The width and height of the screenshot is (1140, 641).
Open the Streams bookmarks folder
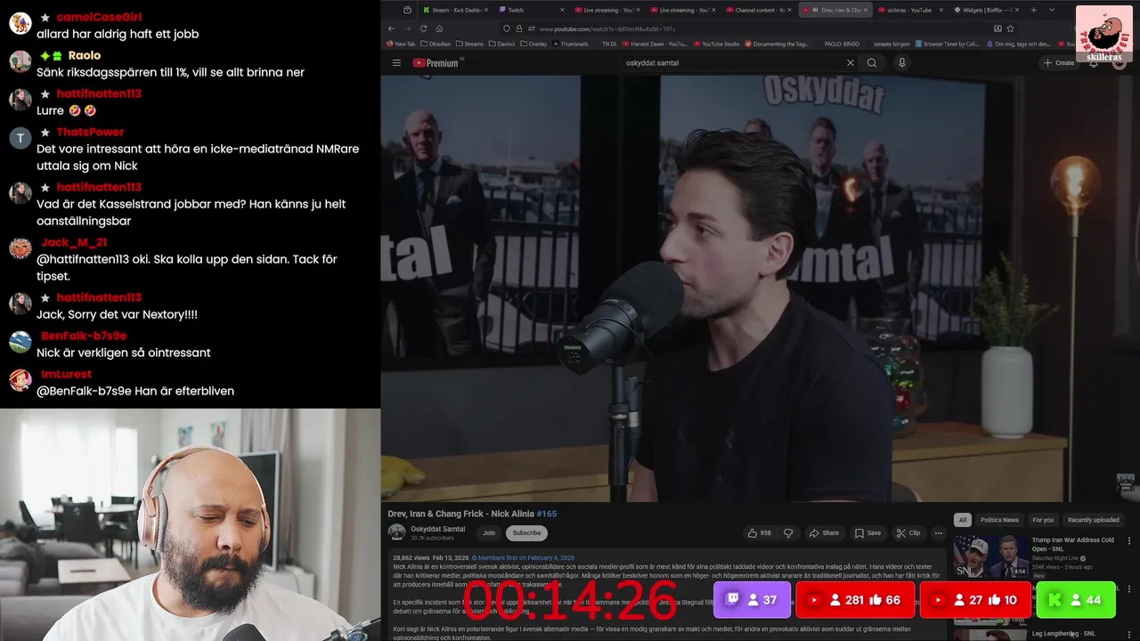(x=469, y=44)
